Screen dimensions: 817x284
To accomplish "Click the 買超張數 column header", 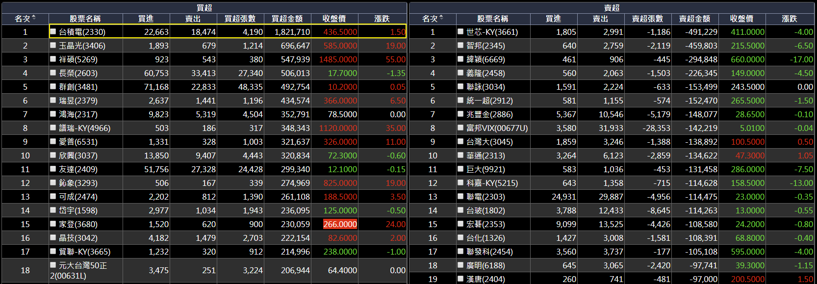I will (240, 19).
